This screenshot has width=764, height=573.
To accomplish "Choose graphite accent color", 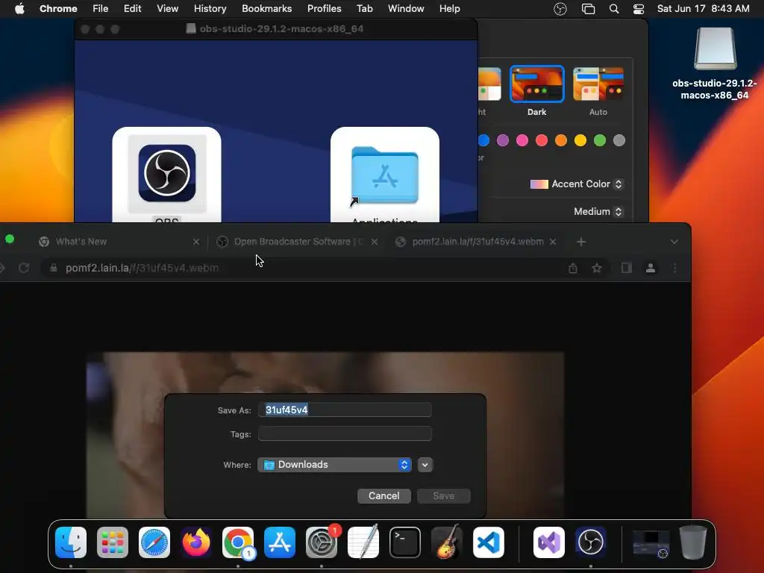I will pos(619,140).
